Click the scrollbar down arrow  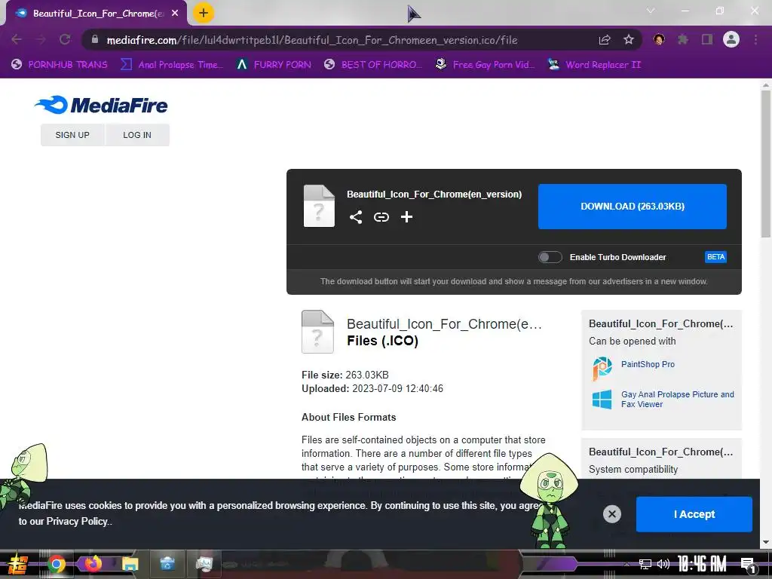point(766,542)
